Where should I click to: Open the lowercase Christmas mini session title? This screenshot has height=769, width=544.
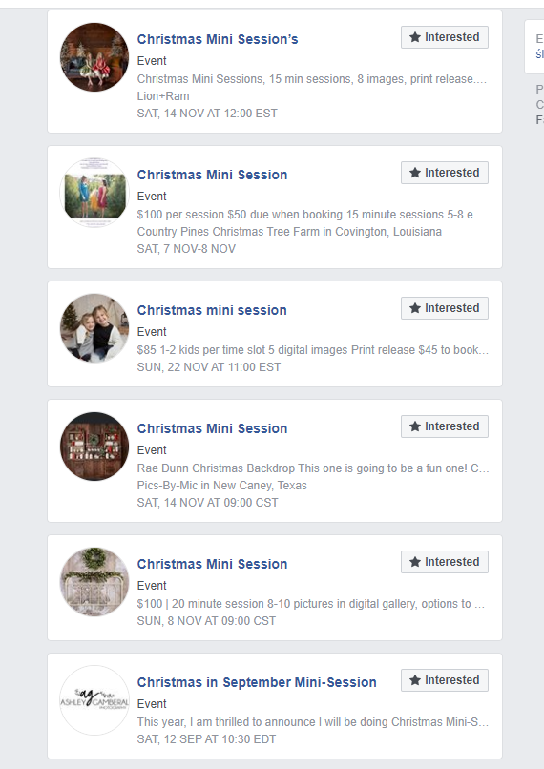click(212, 310)
